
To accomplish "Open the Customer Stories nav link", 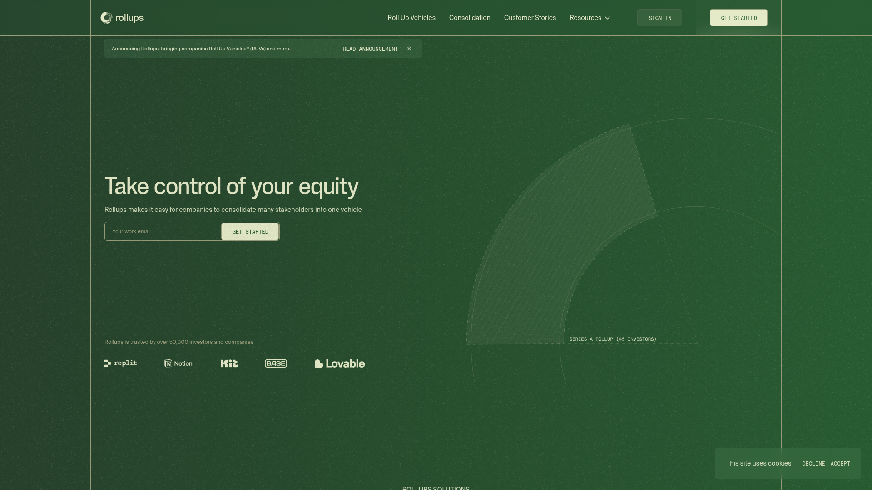I will pos(530,18).
